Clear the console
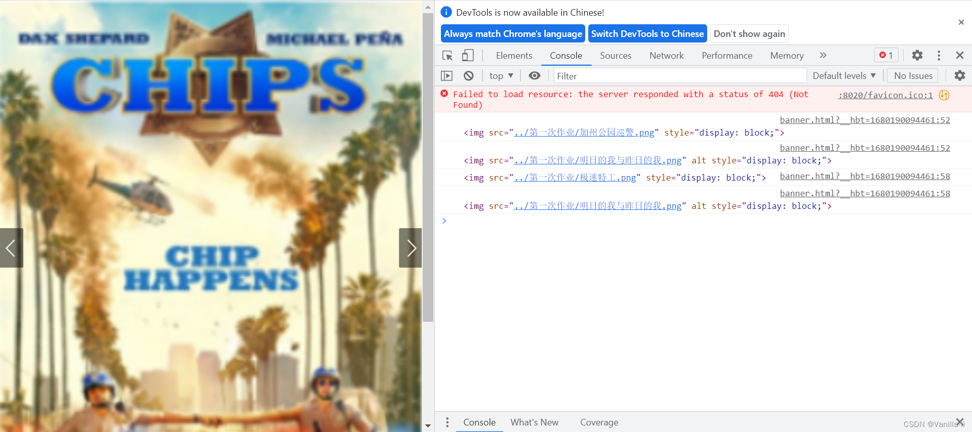This screenshot has width=972, height=432. pos(469,76)
